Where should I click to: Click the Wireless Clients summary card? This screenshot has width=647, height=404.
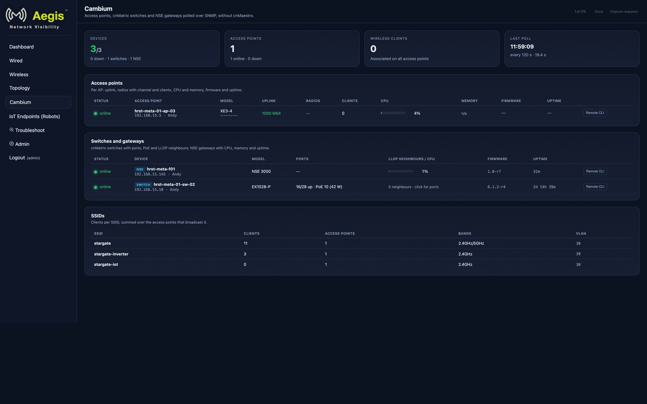point(432,49)
